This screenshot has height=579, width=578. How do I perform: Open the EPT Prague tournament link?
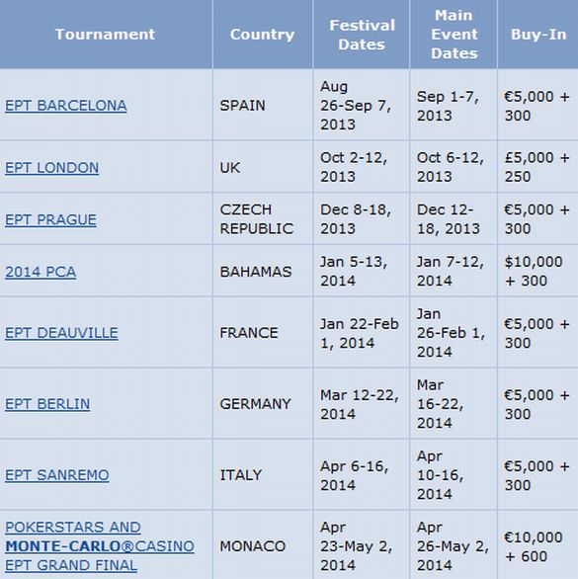coord(50,219)
